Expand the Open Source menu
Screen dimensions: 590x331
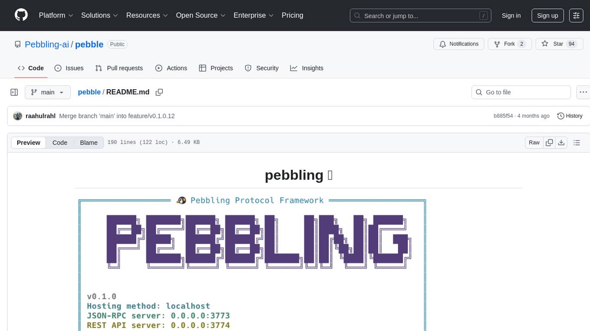coord(200,15)
